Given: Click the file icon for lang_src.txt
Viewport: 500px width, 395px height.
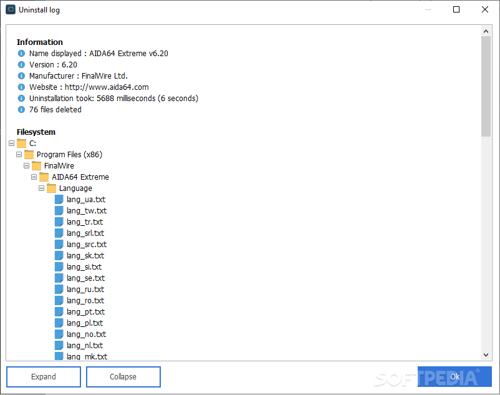Looking at the screenshot, I should pos(59,244).
